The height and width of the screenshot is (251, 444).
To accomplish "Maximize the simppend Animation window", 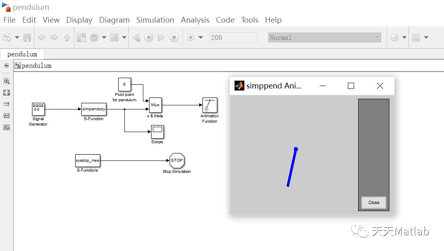I will tap(351, 86).
